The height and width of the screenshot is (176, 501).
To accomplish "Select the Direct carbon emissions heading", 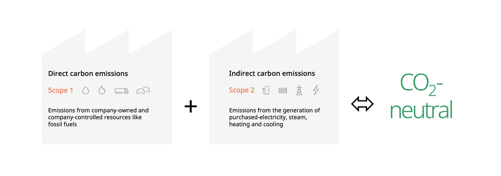I will [x=88, y=74].
